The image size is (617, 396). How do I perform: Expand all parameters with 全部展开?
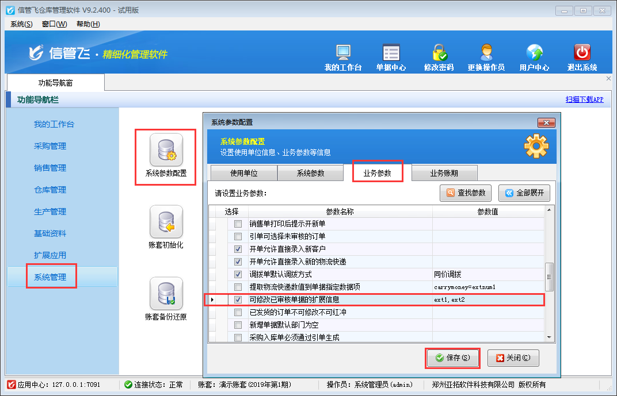coord(524,193)
